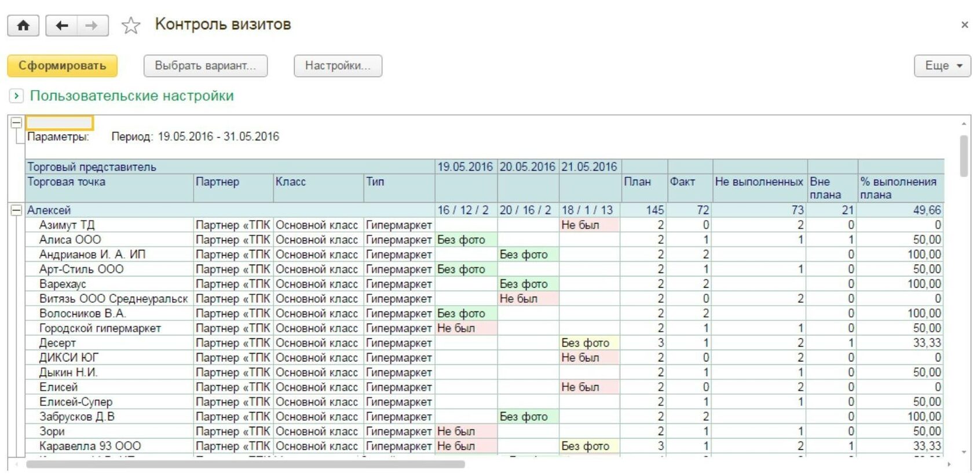973x474 pixels.
Task: Collapse the Алексей group
Action: (16, 210)
